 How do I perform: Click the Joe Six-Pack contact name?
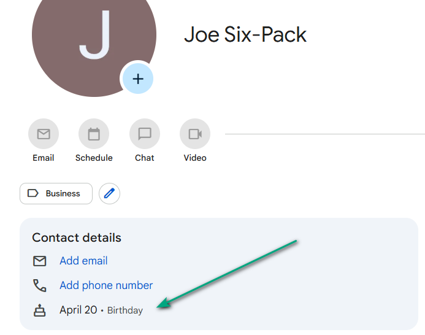click(245, 34)
